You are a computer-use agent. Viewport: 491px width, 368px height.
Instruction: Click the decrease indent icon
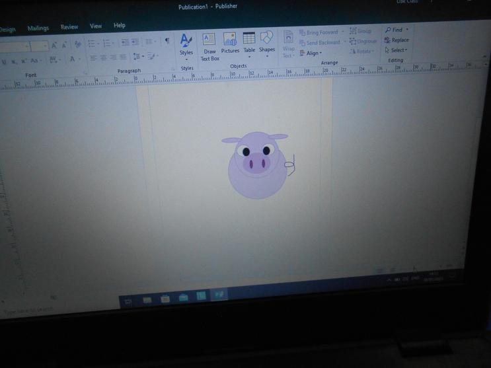pyautogui.click(x=125, y=42)
